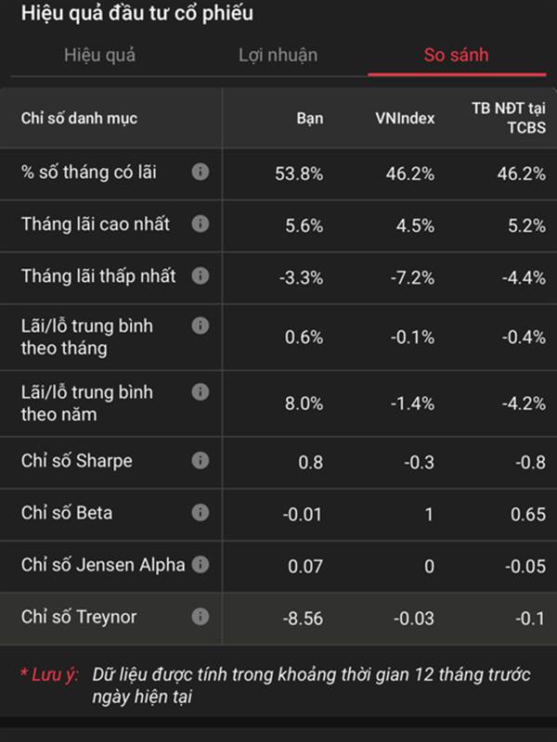Click the TB NĐT tại TCBS header
This screenshot has width=557, height=742.
(x=509, y=118)
